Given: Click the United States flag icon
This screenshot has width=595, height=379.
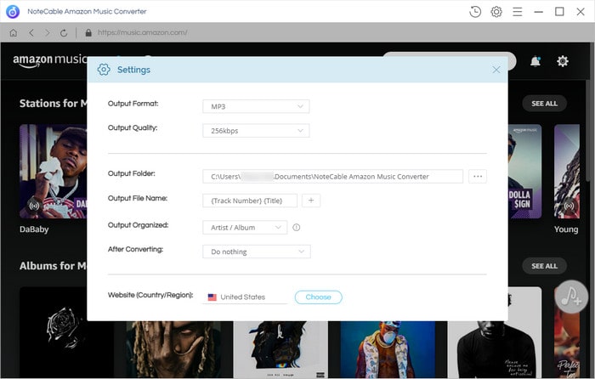Looking at the screenshot, I should [x=212, y=297].
